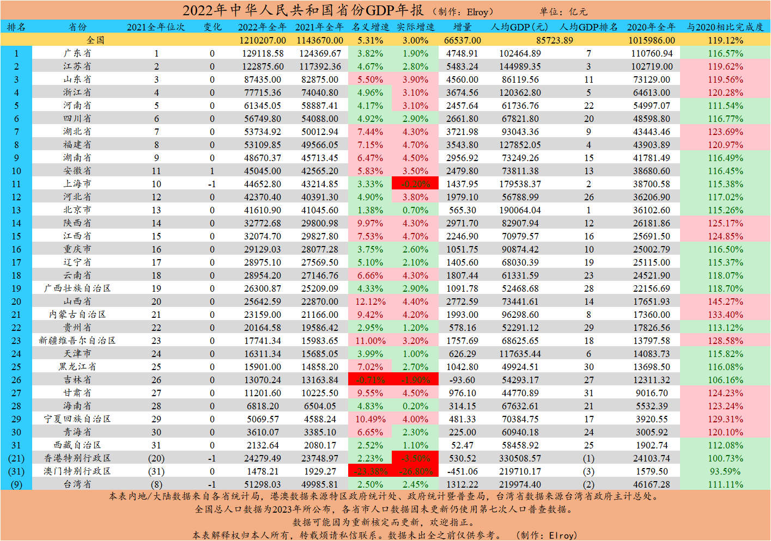Screen dimensions: 771x541
Task: Click the '人均GDP排名' column header
Action: pyautogui.click(x=589, y=27)
